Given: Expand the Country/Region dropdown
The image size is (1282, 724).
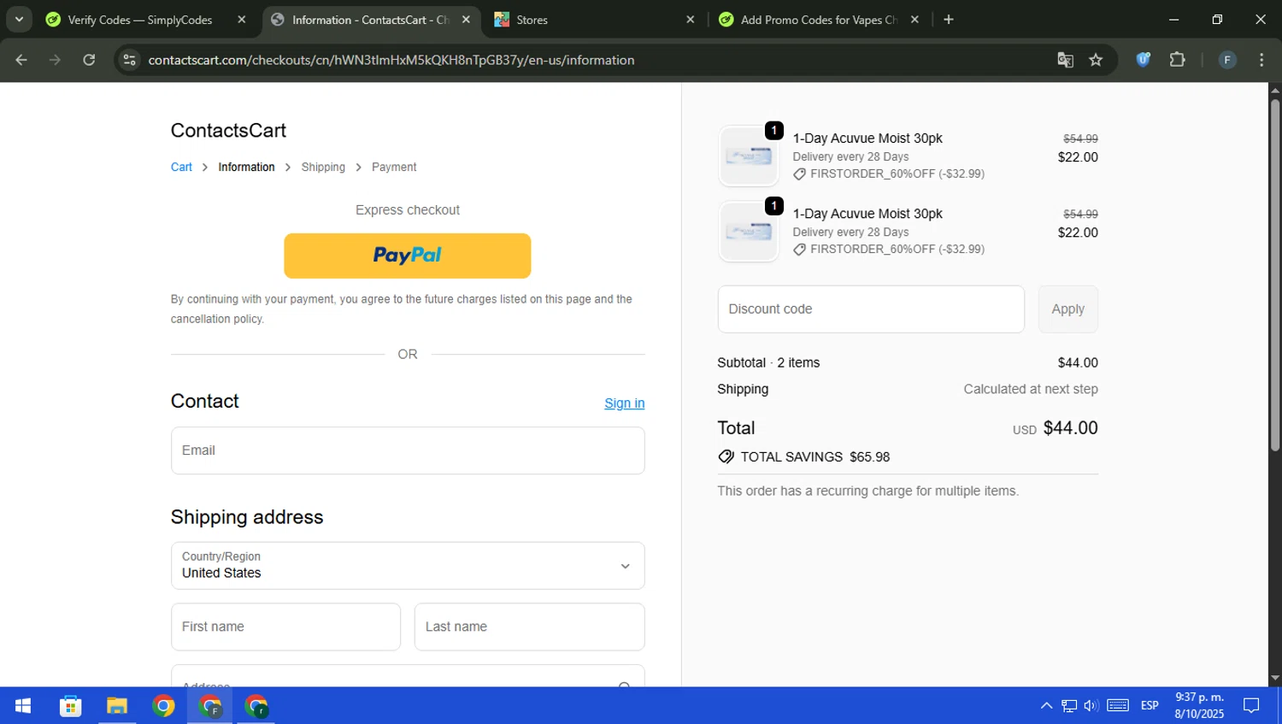Looking at the screenshot, I should [x=408, y=566].
